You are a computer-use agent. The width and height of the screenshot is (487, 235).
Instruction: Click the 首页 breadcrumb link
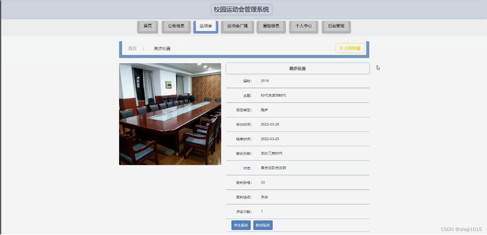[133, 48]
